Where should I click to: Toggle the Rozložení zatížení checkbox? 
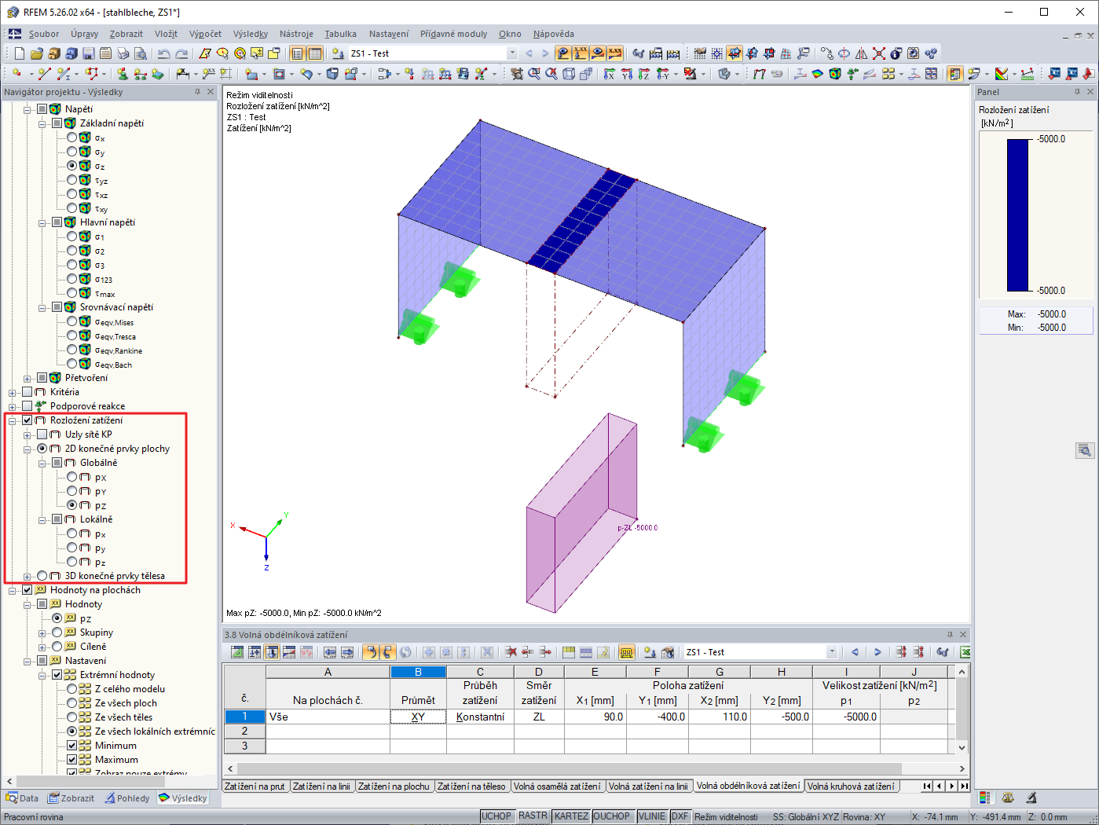pos(27,420)
